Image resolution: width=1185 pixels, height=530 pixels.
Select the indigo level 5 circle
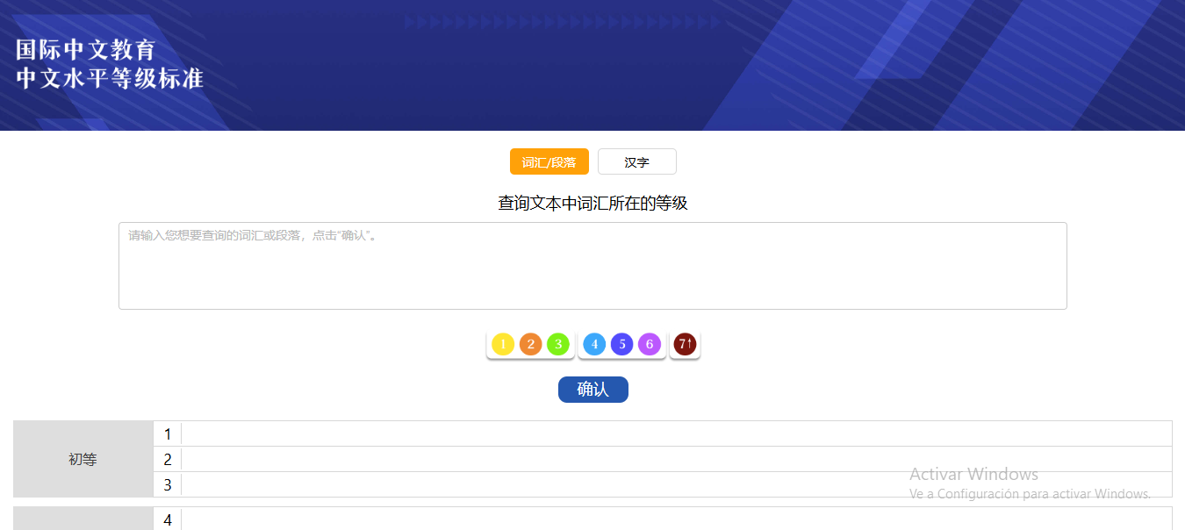point(622,344)
